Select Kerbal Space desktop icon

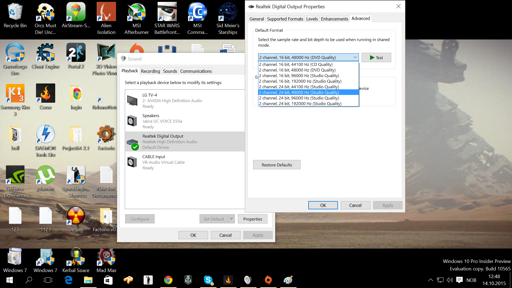pyautogui.click(x=76, y=260)
